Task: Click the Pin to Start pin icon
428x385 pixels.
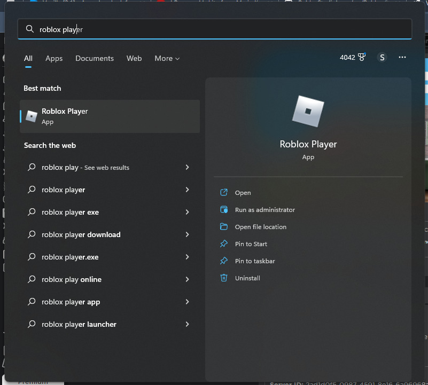Action: 224,243
